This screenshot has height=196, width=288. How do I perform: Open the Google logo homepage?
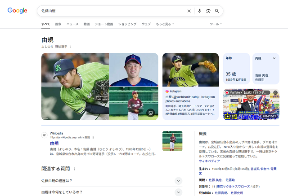tap(17, 11)
